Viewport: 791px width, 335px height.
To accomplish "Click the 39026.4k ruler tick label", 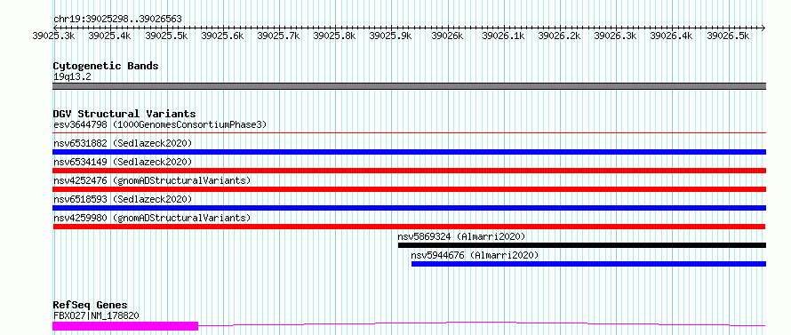I will (671, 36).
